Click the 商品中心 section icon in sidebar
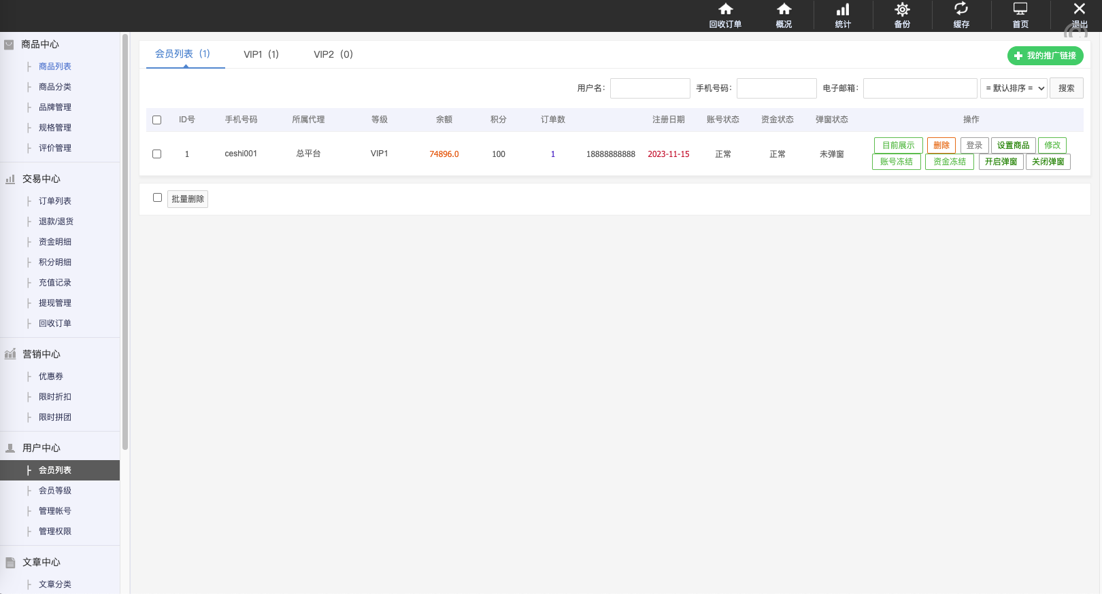This screenshot has width=1102, height=594. [10, 45]
